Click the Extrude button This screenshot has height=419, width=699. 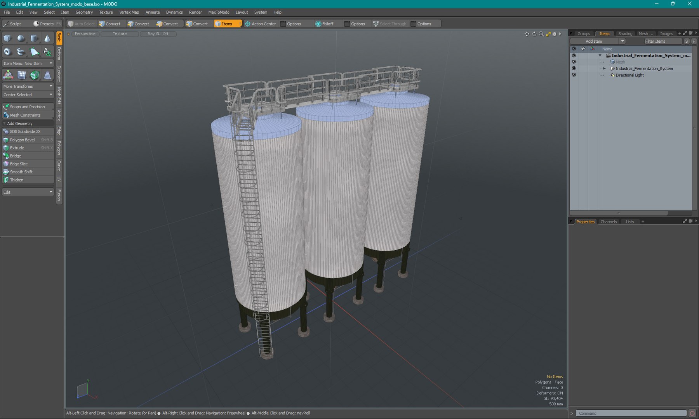(x=28, y=148)
